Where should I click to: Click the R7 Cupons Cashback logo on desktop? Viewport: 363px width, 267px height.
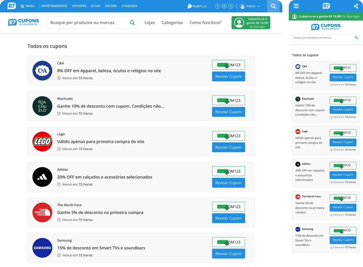click(x=24, y=22)
